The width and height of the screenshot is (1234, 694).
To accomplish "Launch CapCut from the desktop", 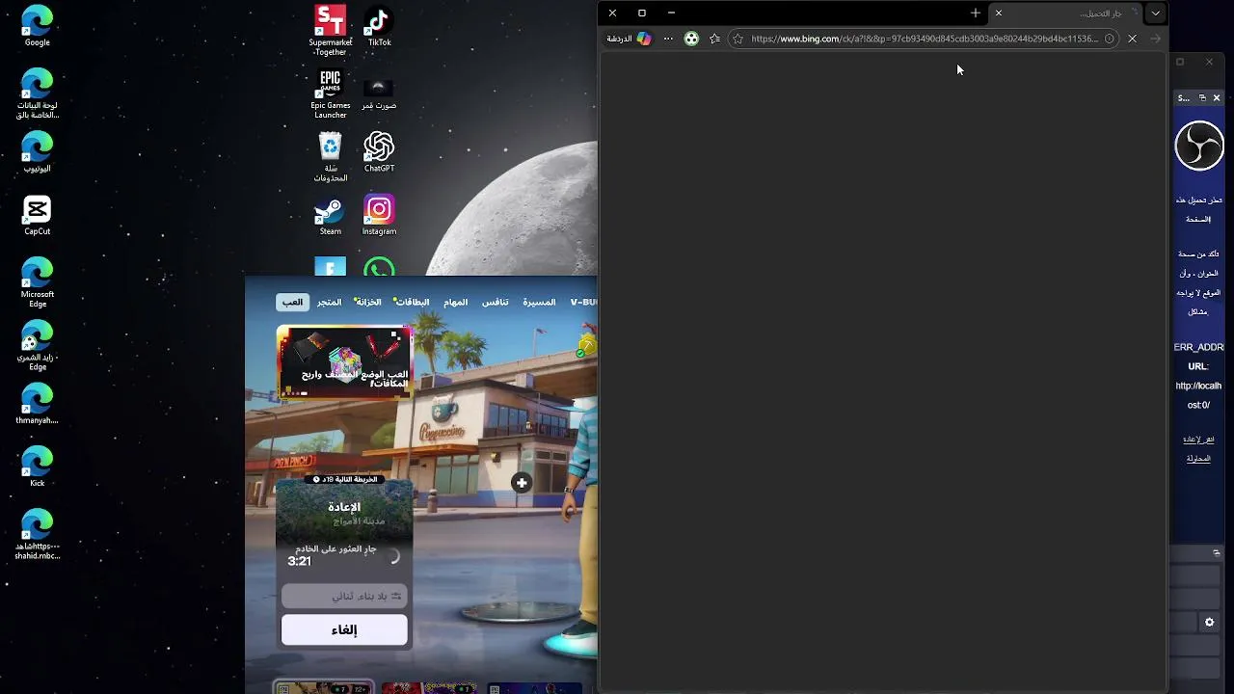I will click(x=37, y=215).
